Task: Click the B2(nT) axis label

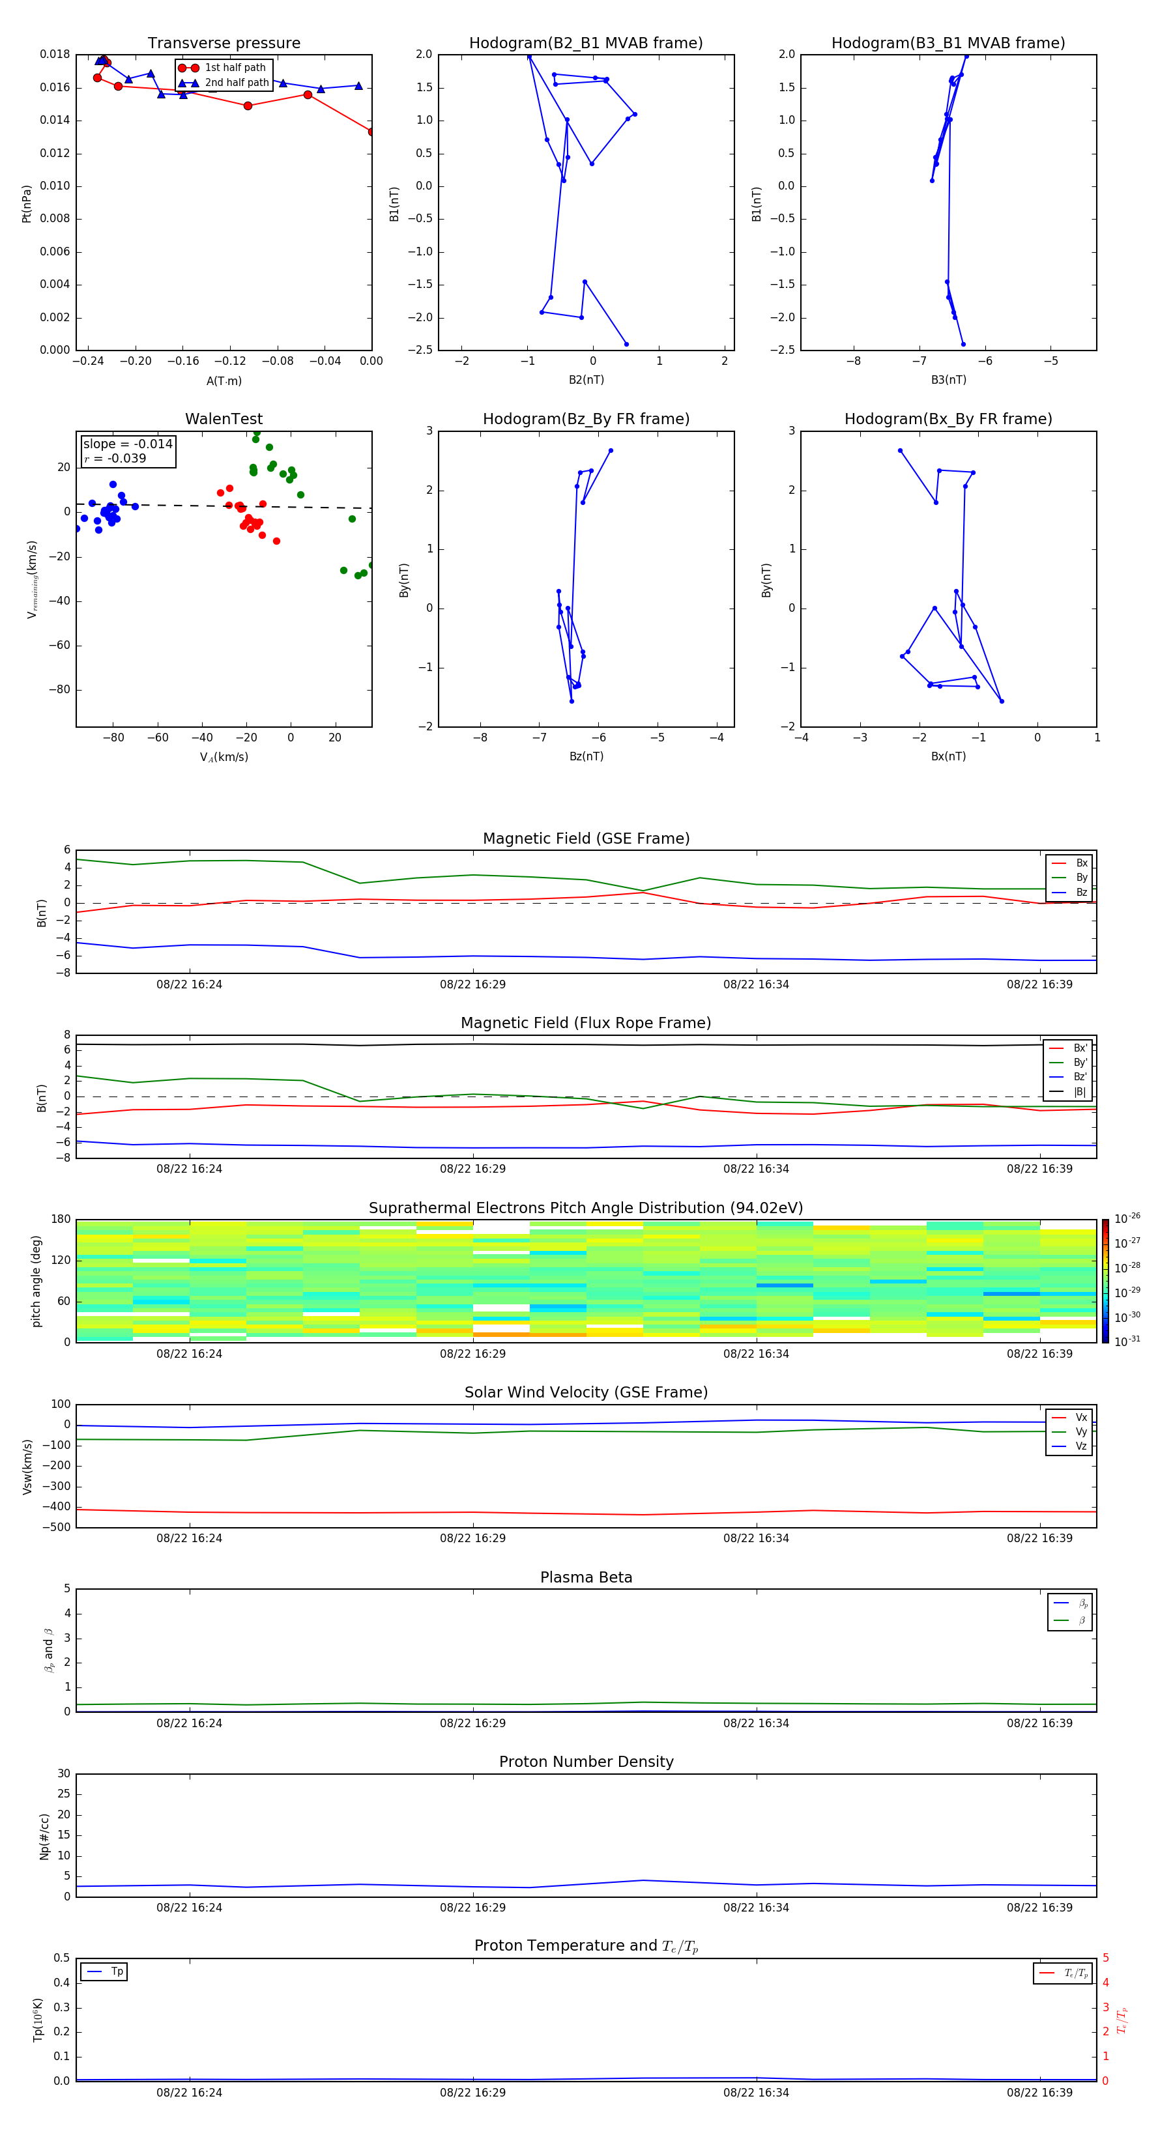Action: pyautogui.click(x=586, y=380)
